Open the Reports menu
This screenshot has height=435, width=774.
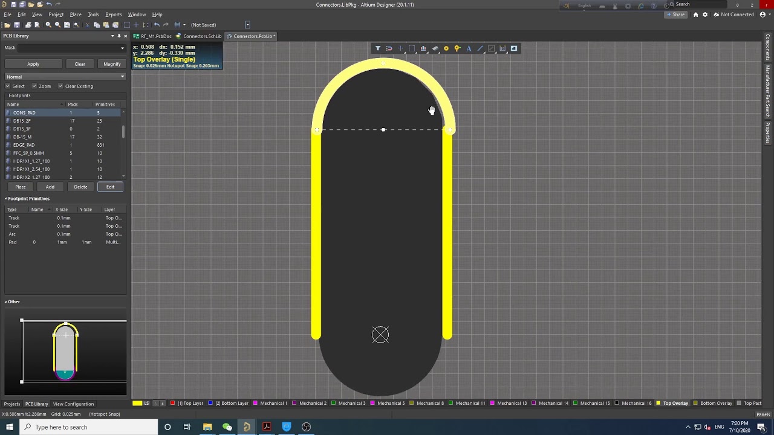[114, 14]
